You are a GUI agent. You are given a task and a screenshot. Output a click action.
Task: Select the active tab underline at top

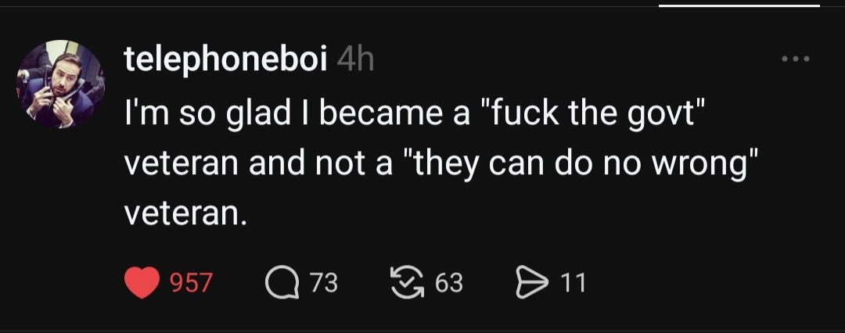coord(739,5)
